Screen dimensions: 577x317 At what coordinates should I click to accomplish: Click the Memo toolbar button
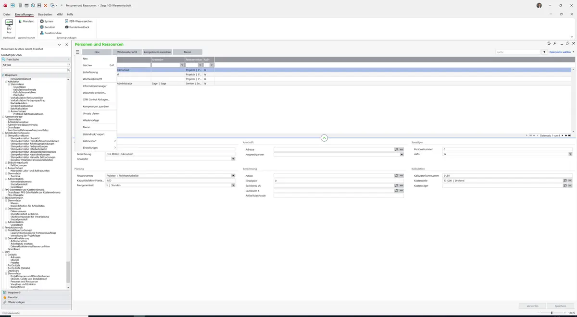pos(188,52)
